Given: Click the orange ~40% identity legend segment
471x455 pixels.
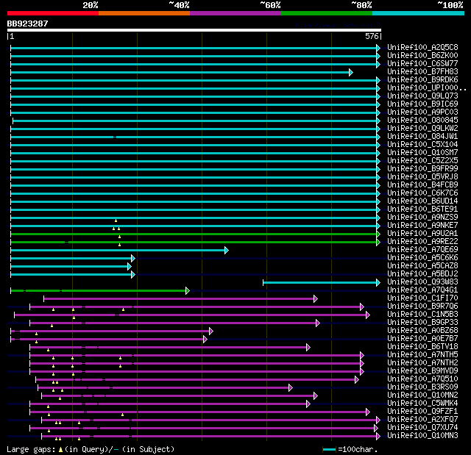Looking at the screenshot, I should pyautogui.click(x=144, y=13).
